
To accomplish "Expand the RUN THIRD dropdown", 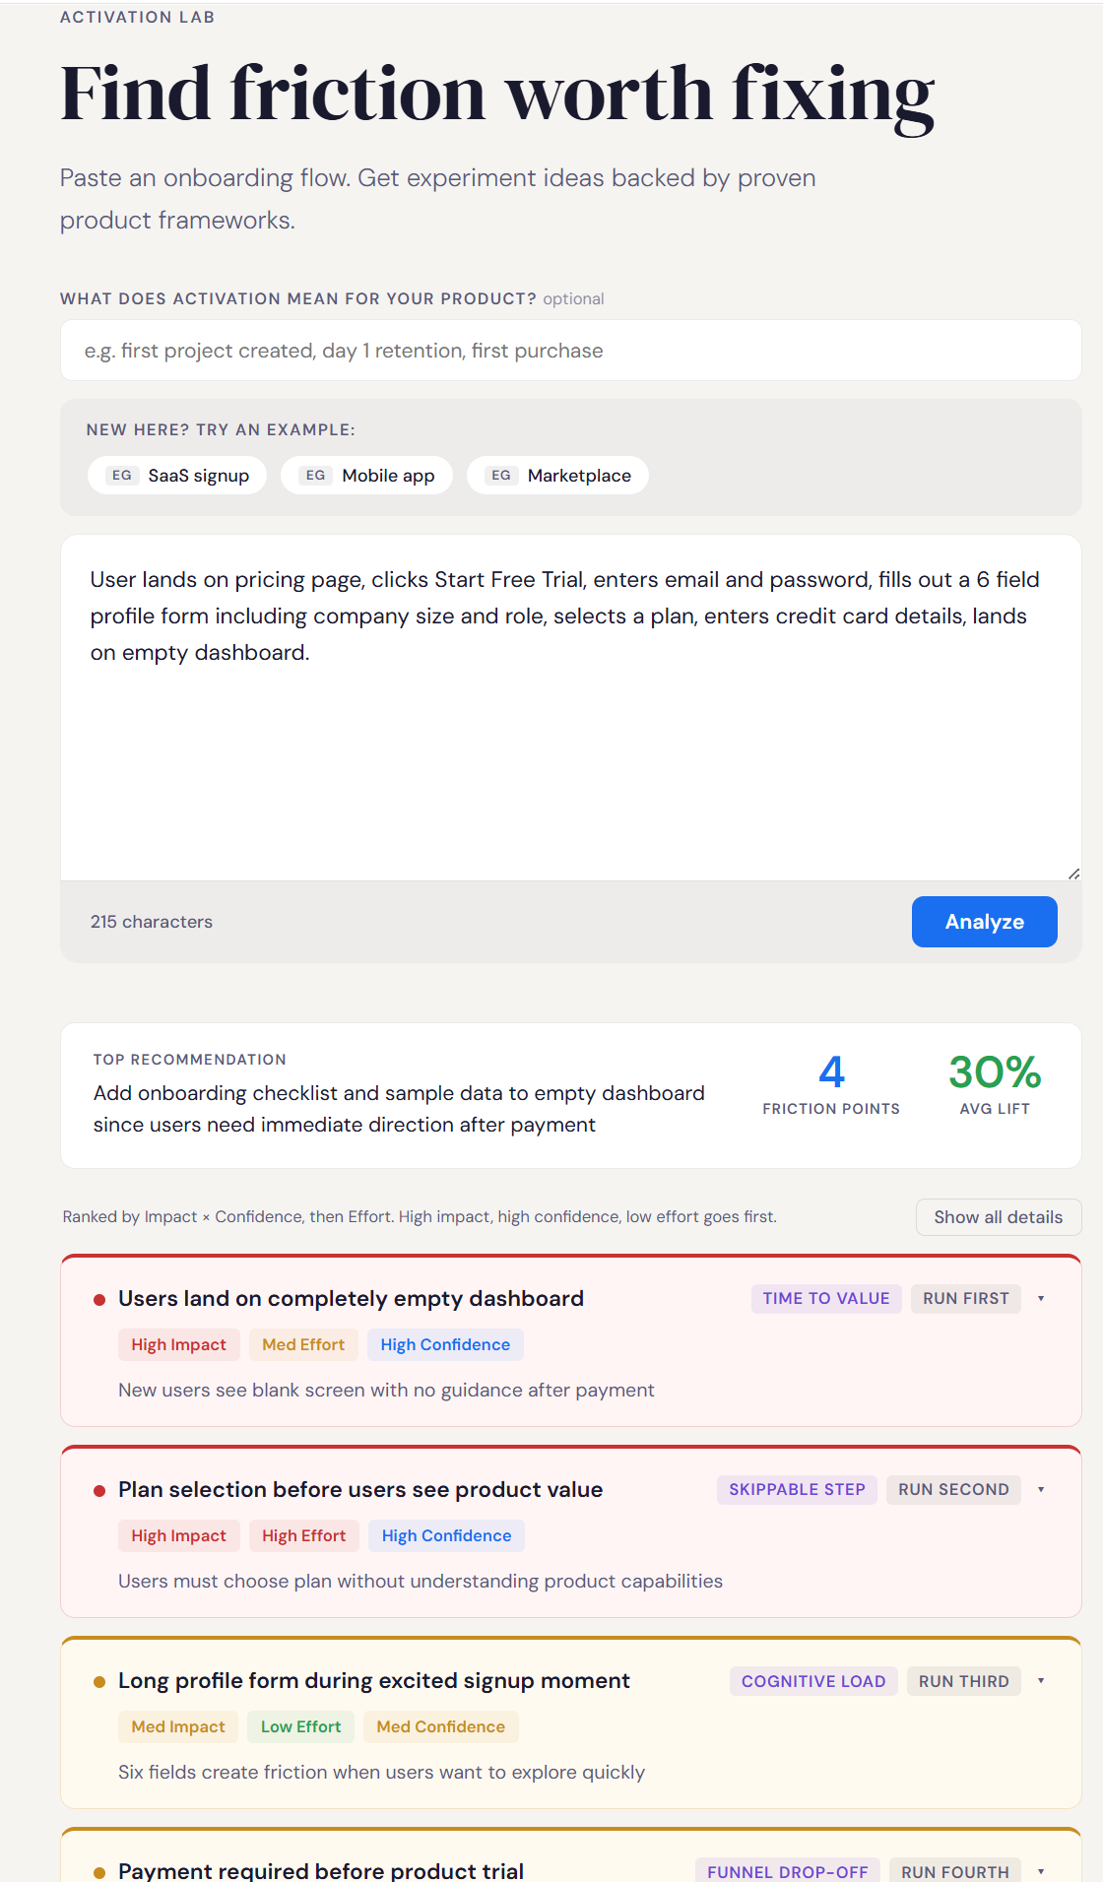I will click(1041, 1680).
